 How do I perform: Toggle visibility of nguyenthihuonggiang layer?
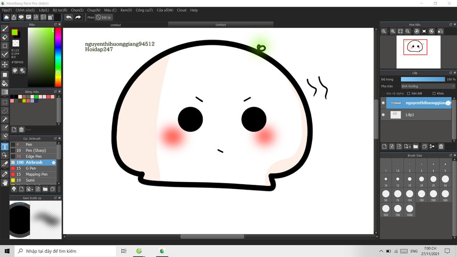point(383,103)
